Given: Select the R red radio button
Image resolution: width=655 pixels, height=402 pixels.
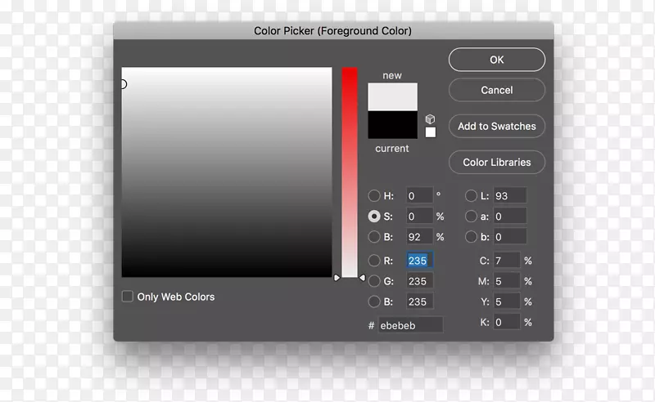Looking at the screenshot, I should [x=374, y=261].
